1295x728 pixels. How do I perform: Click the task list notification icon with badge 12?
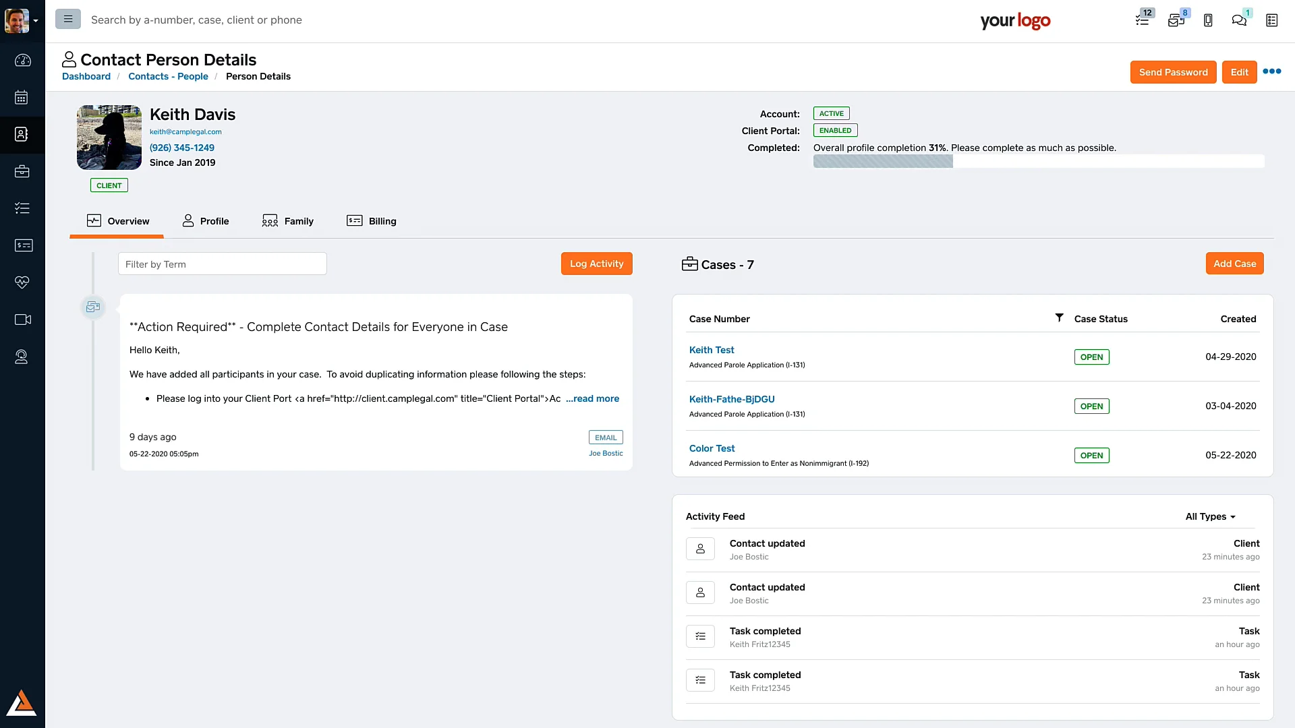click(x=1142, y=20)
